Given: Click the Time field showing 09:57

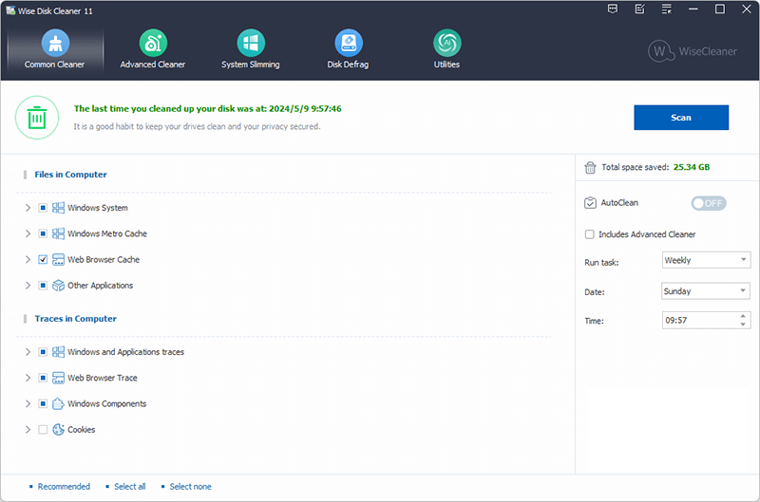Looking at the screenshot, I should [x=698, y=321].
